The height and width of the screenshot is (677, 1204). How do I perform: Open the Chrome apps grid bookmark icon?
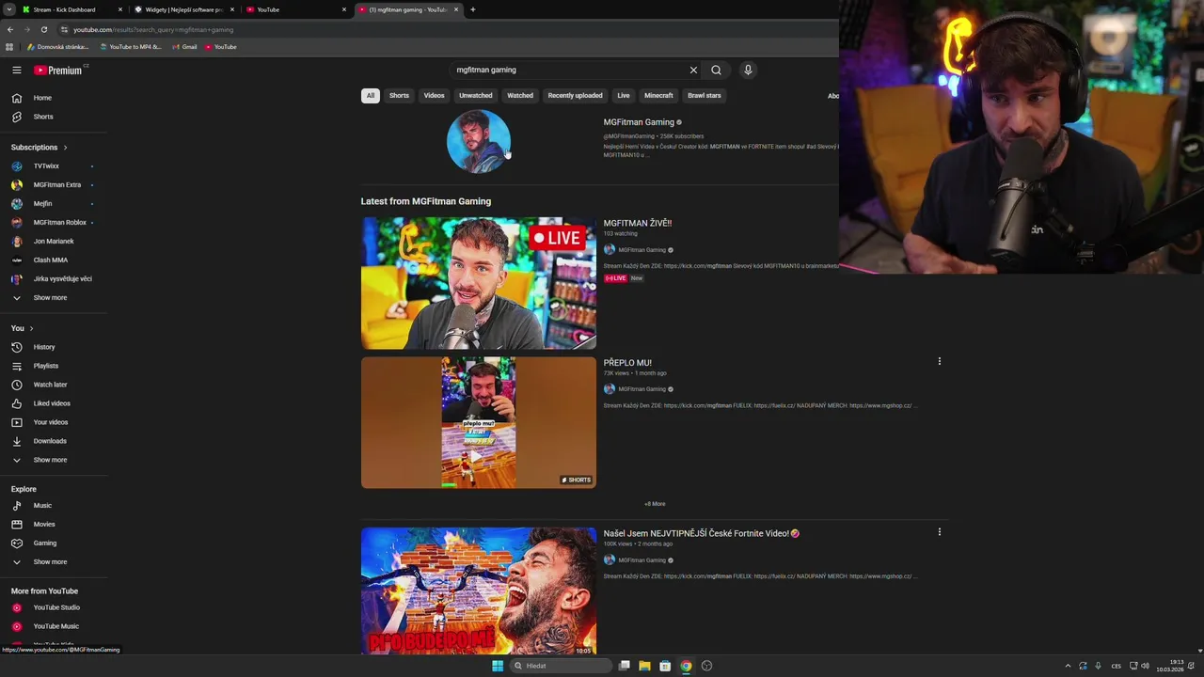[9, 47]
